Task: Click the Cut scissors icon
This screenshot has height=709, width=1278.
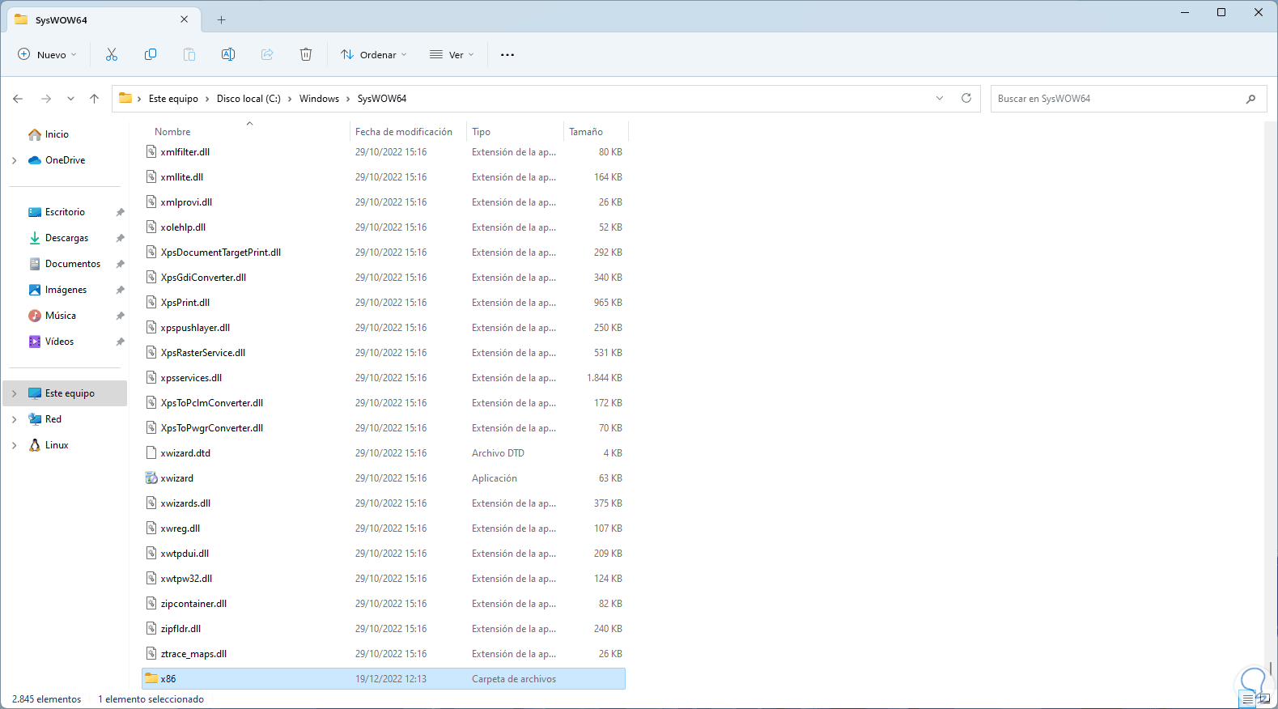Action: (112, 54)
